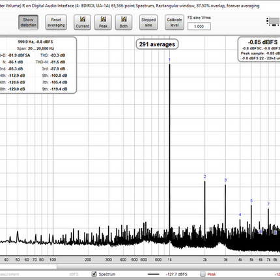Screen dimensions: 280x280
Task: Click the soundcard device icon
Action: click(273, 21)
